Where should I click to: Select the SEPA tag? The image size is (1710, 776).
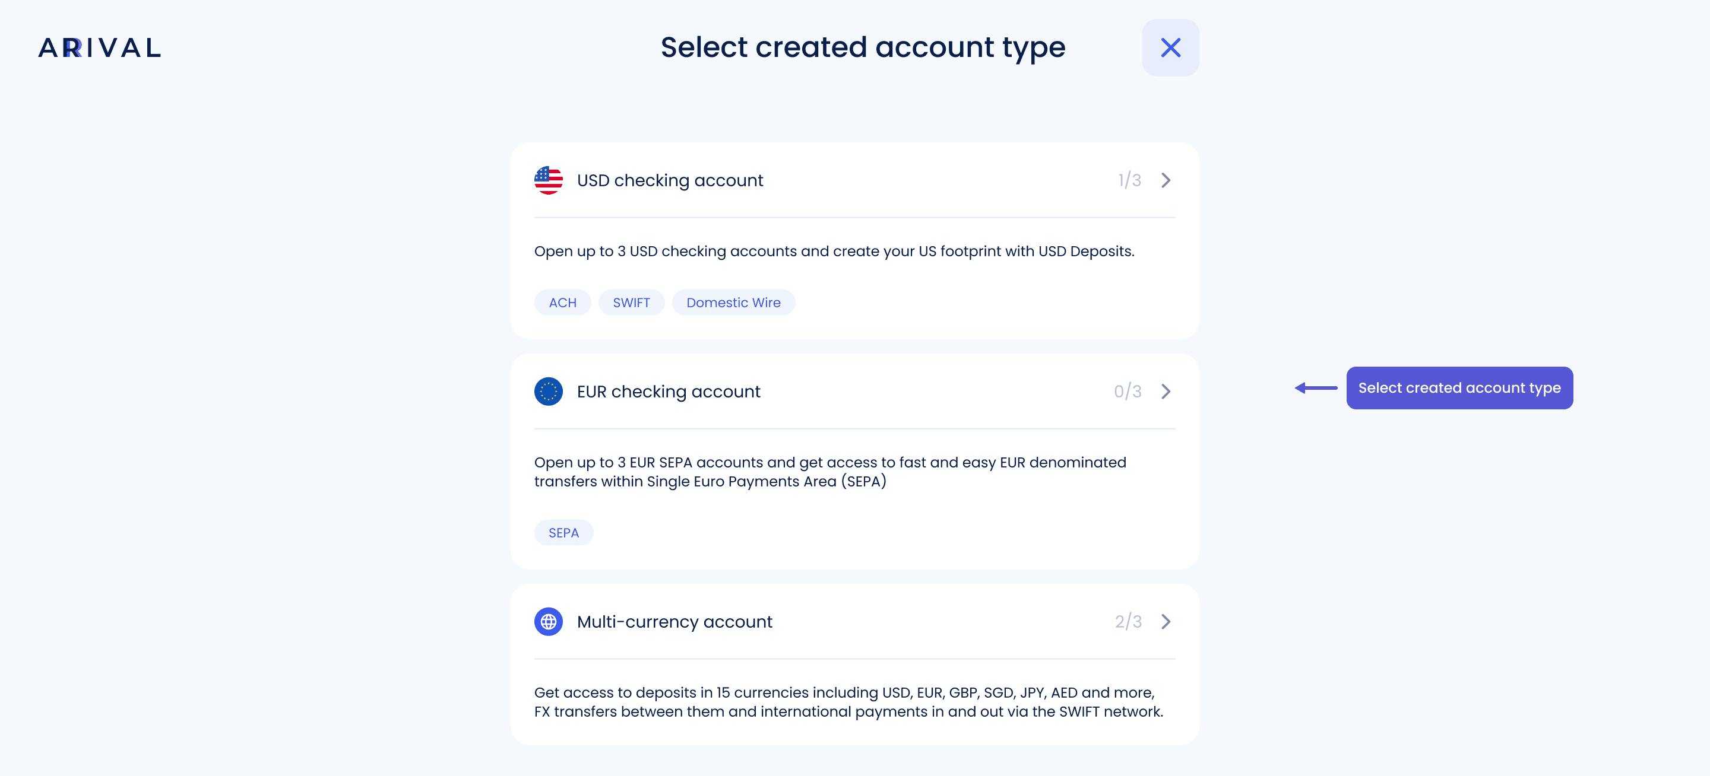pyautogui.click(x=563, y=533)
